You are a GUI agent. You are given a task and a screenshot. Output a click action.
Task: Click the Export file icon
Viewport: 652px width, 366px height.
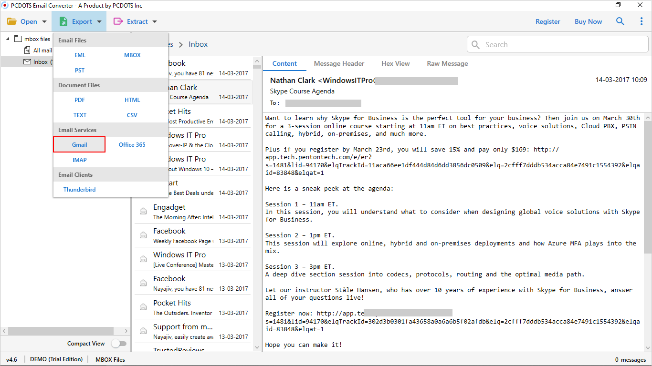coord(63,21)
